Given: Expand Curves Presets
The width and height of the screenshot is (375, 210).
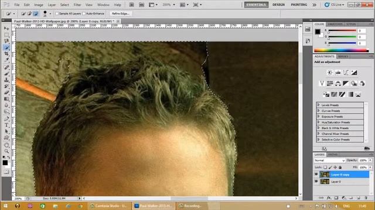Looking at the screenshot, I should click(319, 111).
